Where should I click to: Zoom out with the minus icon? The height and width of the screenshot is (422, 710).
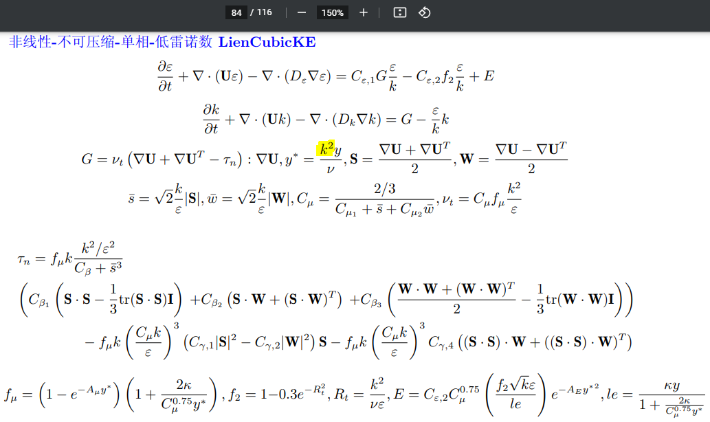coord(302,12)
